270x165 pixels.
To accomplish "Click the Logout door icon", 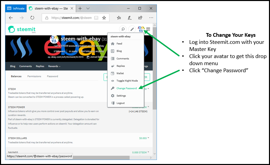I will (x=113, y=103).
